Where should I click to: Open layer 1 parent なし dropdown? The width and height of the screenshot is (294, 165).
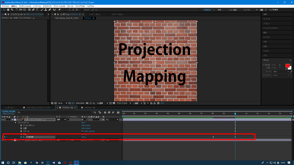[x=112, y=120]
